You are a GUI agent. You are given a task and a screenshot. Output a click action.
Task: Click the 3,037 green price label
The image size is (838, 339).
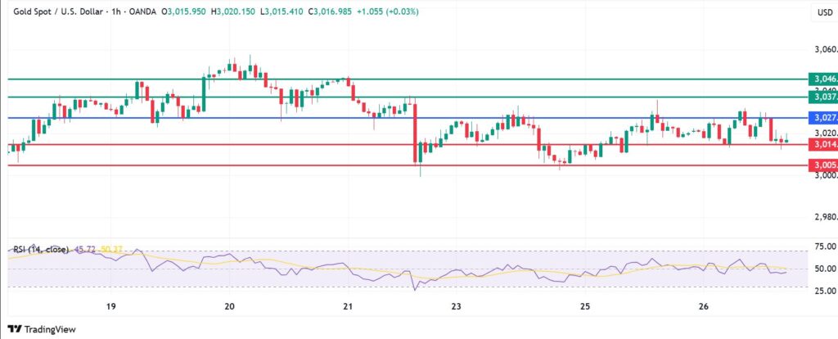click(x=822, y=97)
